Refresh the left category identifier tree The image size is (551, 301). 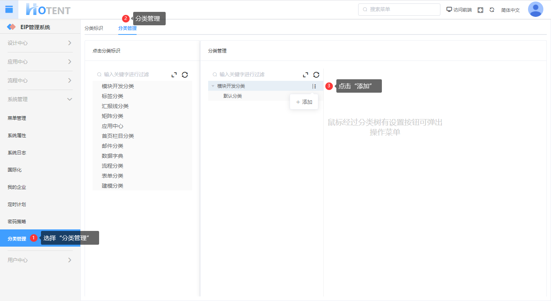[x=185, y=75]
